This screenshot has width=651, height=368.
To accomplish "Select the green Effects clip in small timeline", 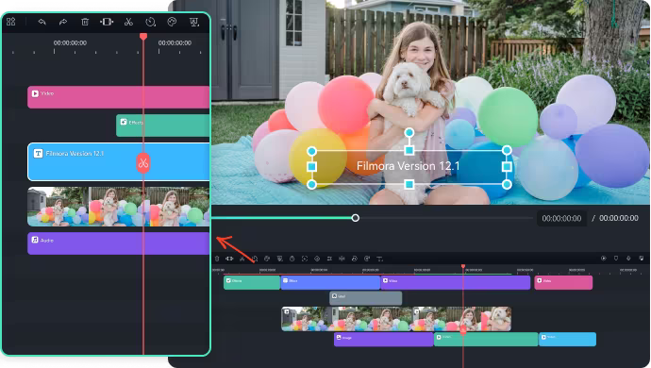I will click(252, 282).
